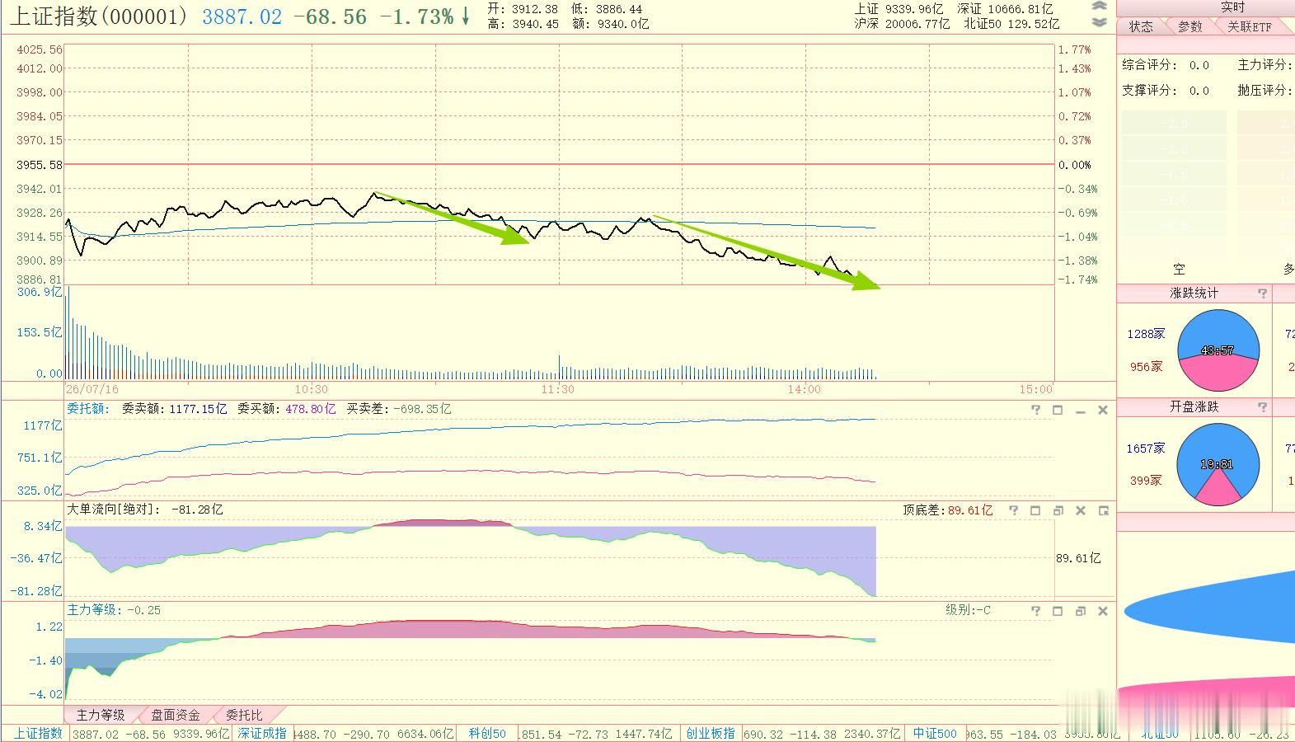This screenshot has width=1295, height=742.
Task: Restore the 主力等级 panel window
Action: (x=1081, y=611)
